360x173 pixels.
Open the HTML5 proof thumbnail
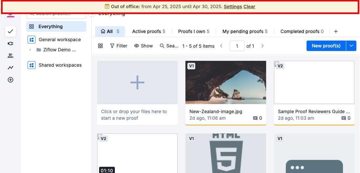point(226,153)
